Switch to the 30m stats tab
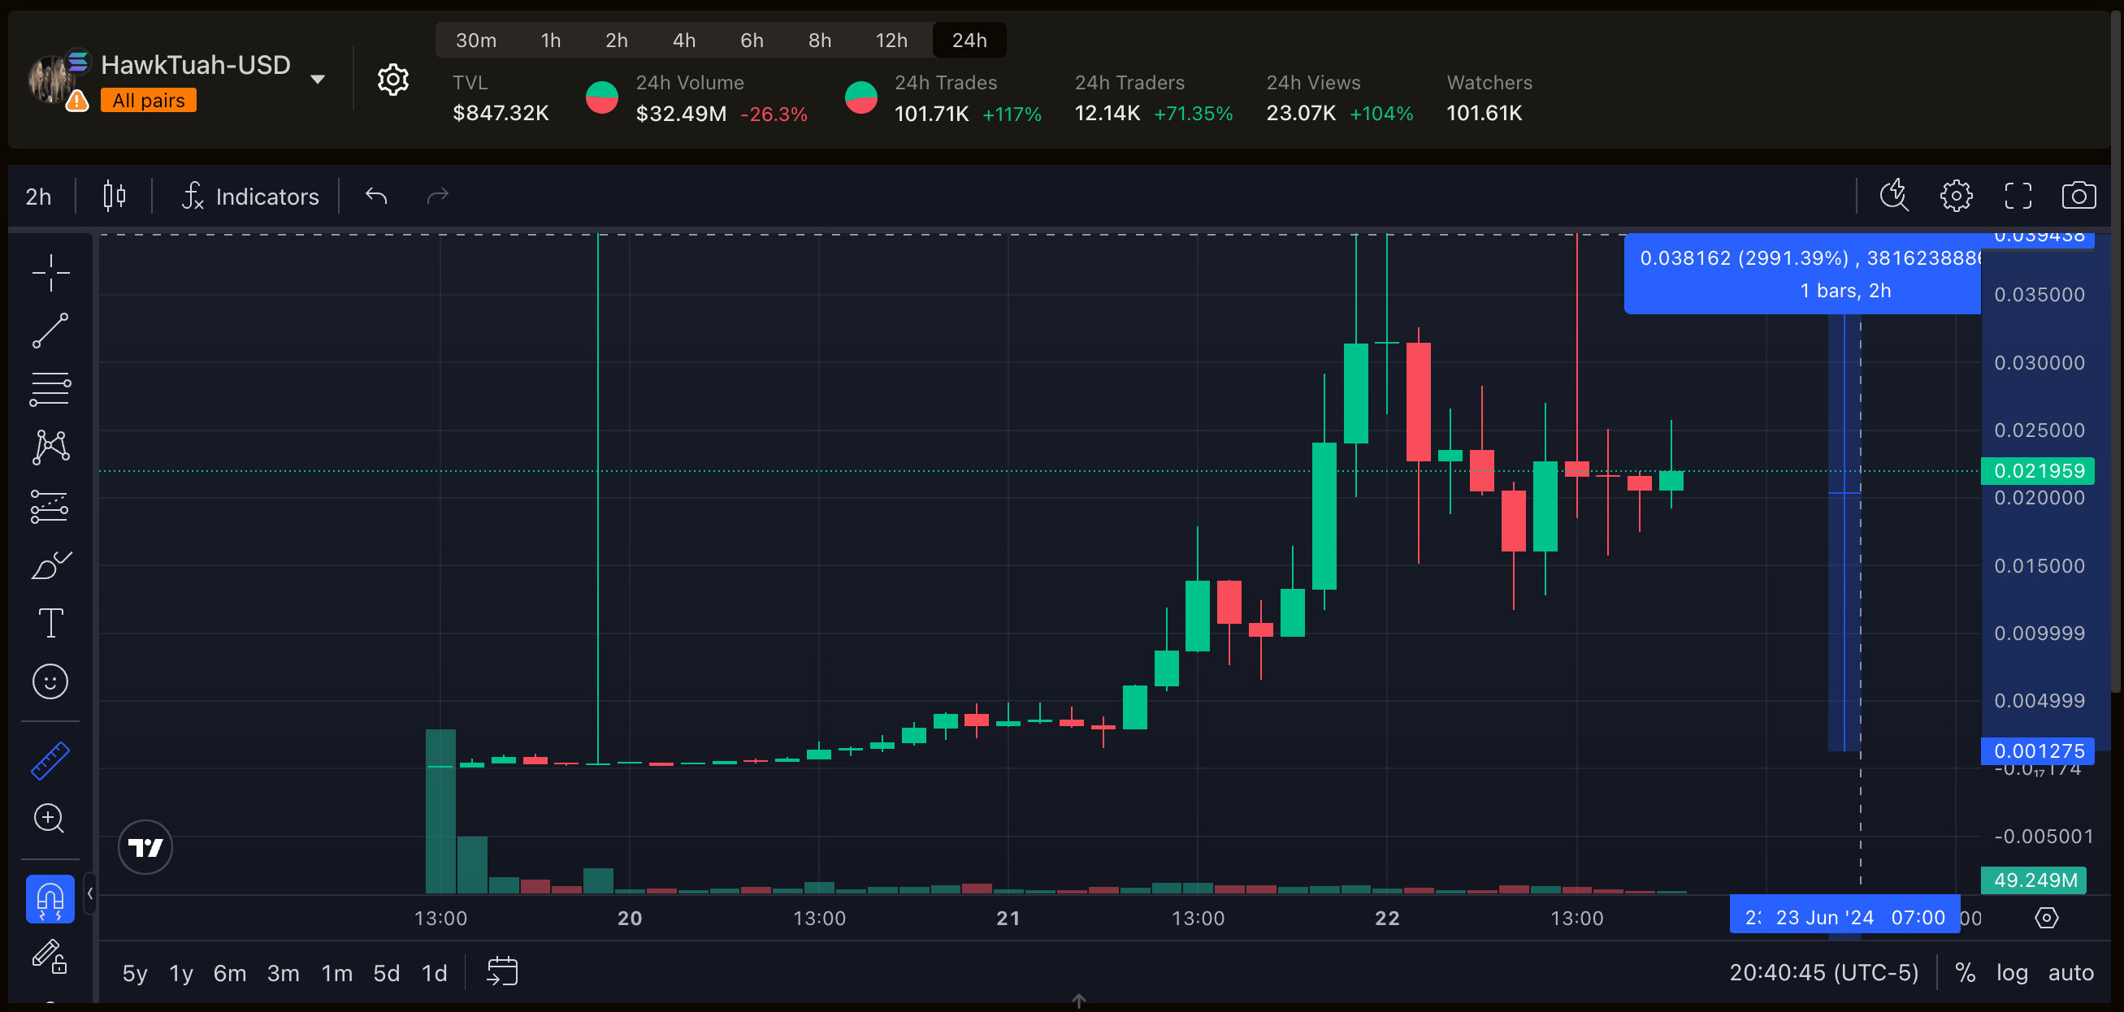 [476, 41]
